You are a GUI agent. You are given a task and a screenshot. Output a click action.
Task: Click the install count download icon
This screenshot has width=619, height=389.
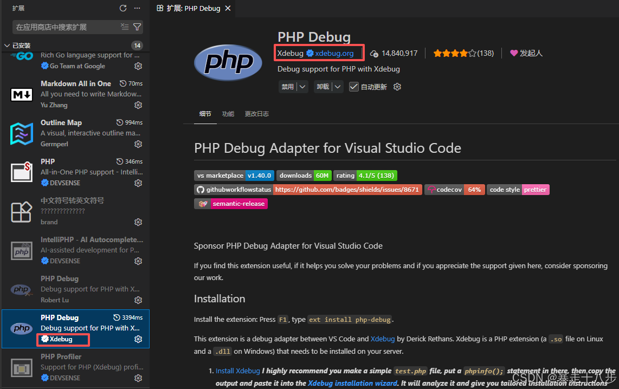pos(374,53)
